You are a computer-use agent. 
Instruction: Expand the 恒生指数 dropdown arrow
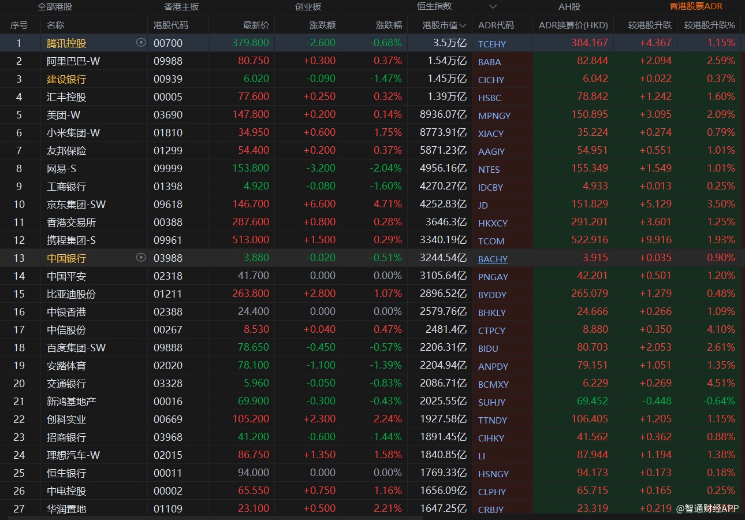[493, 7]
